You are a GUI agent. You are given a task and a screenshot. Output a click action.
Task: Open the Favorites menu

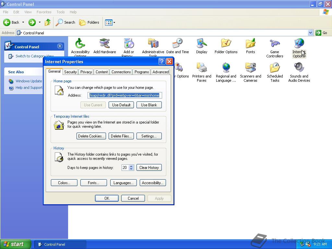tap(44, 12)
